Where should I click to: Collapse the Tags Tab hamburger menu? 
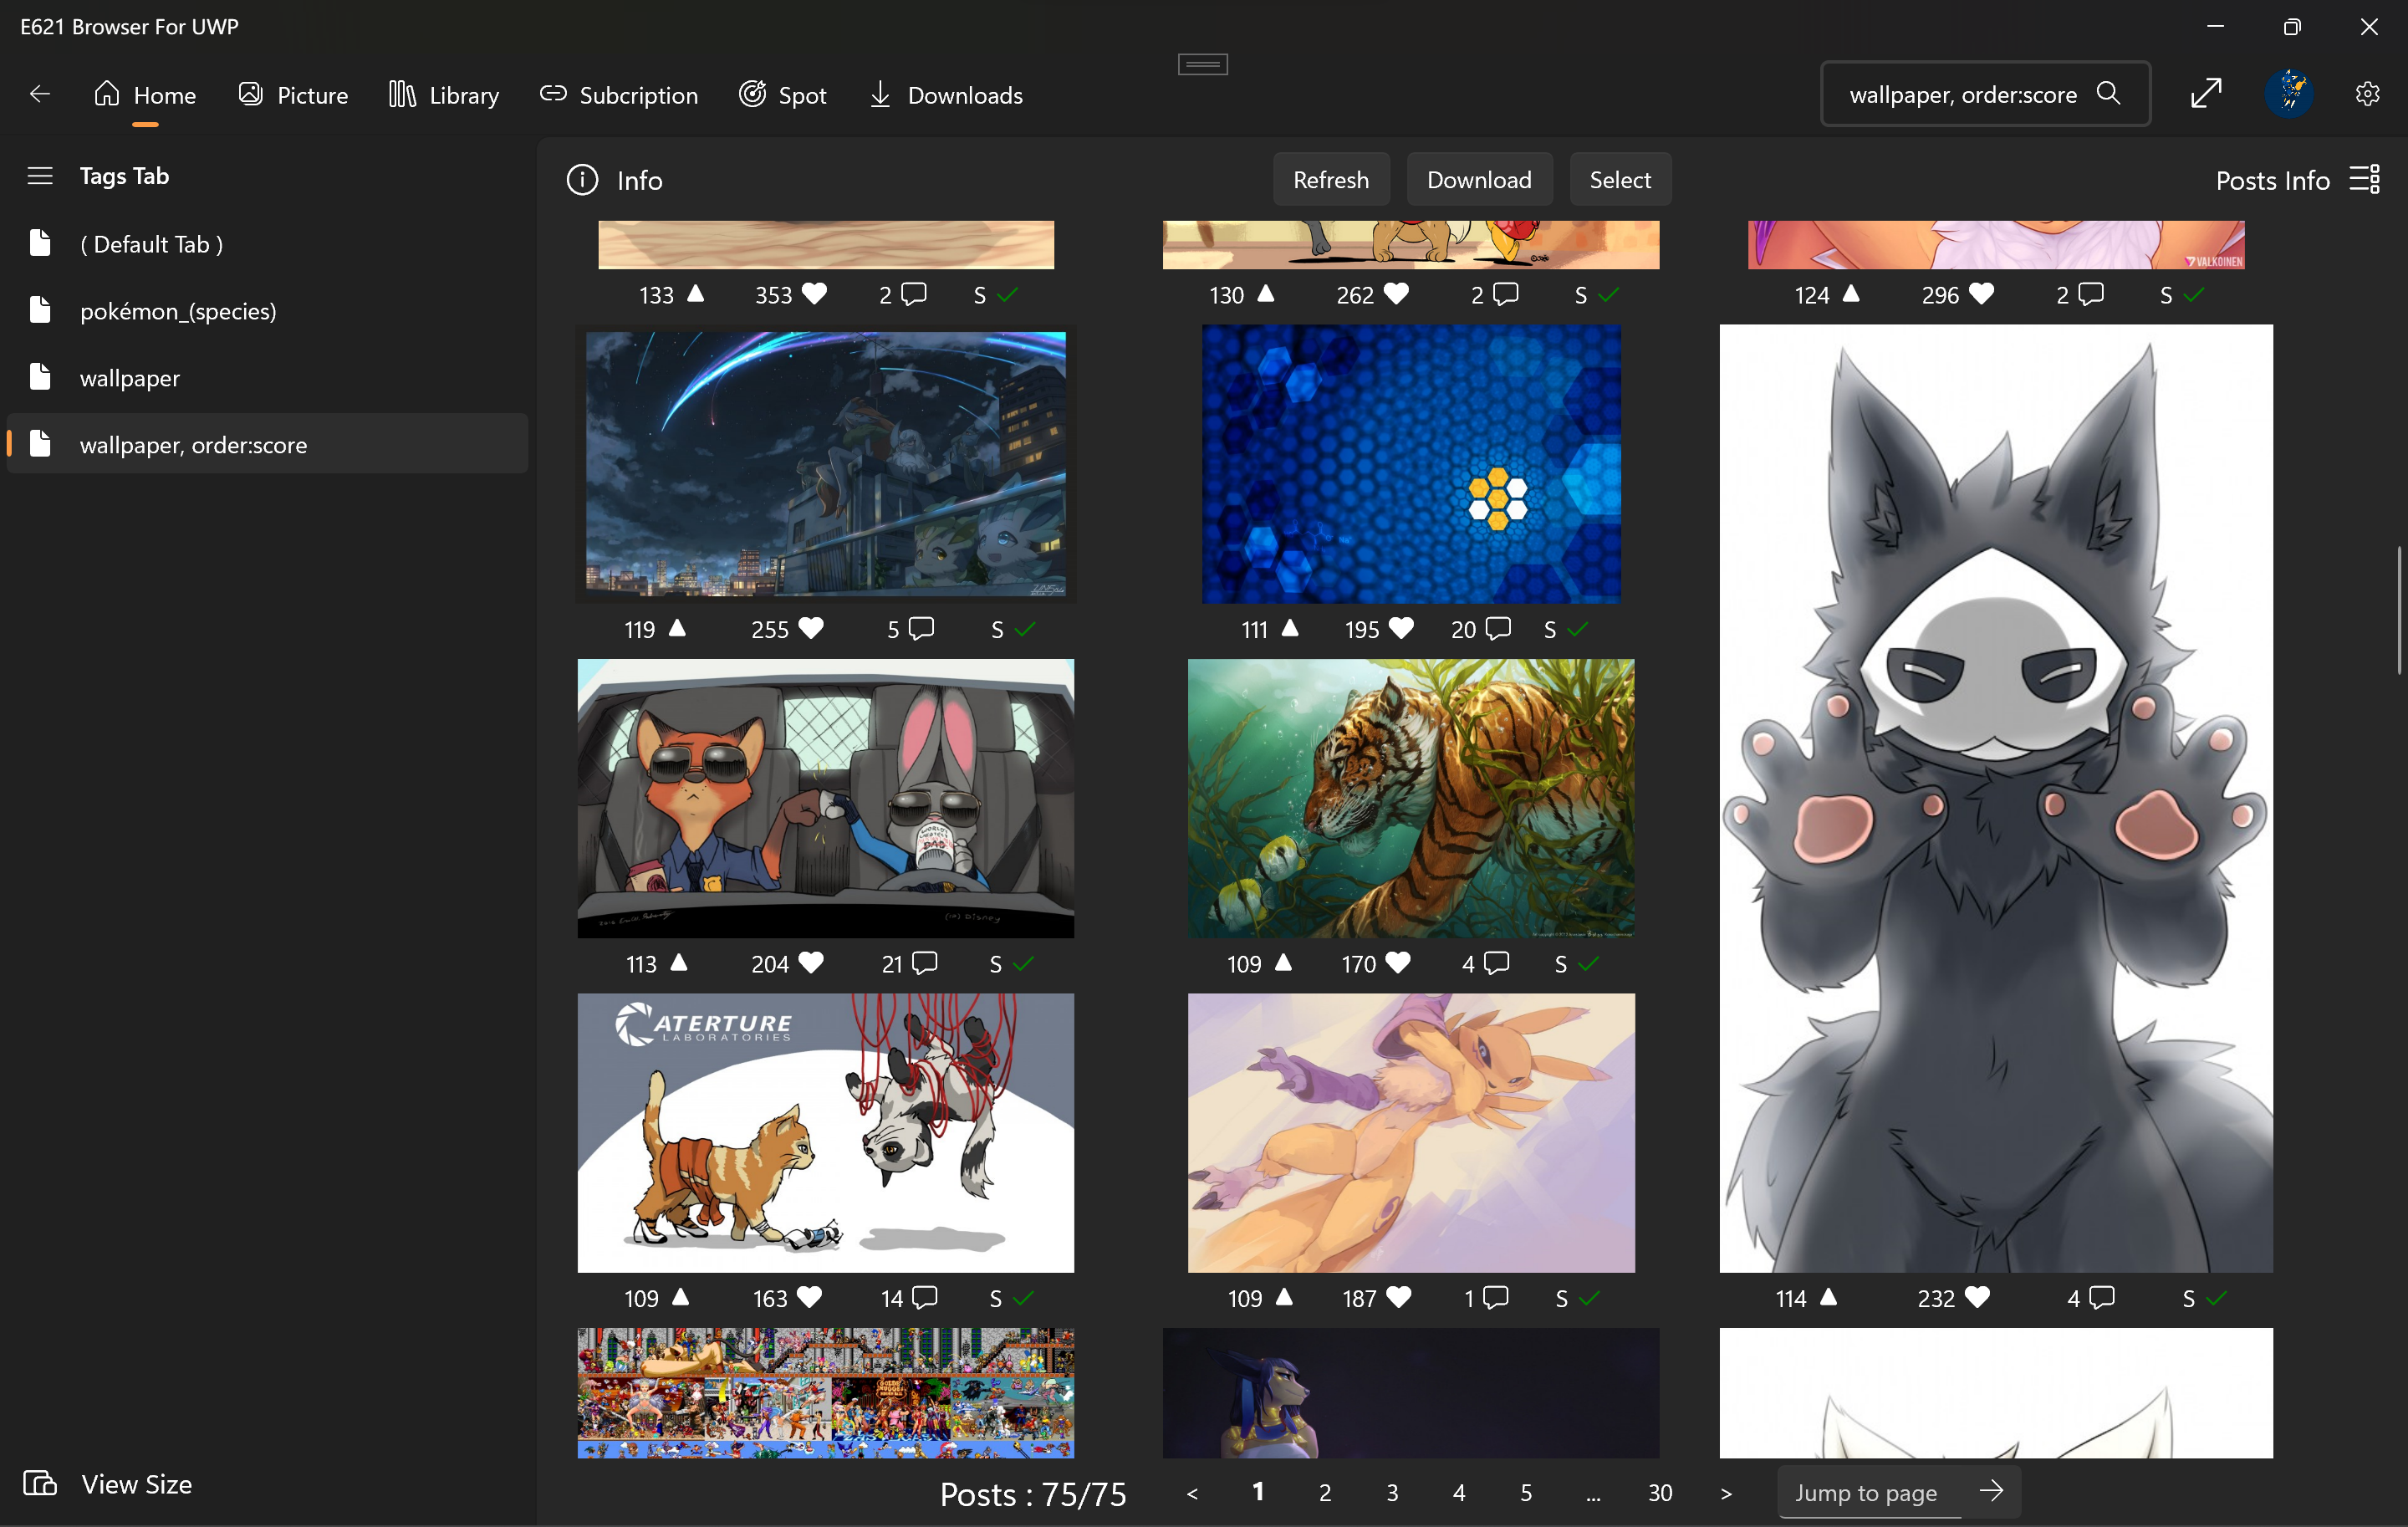pos(40,176)
